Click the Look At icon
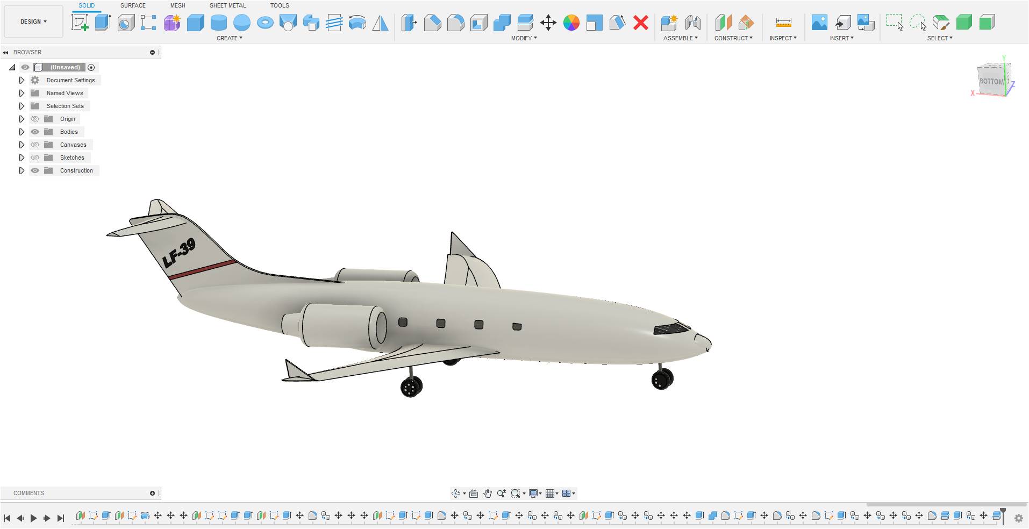Screen dimensions: 1029x529 coord(474,494)
